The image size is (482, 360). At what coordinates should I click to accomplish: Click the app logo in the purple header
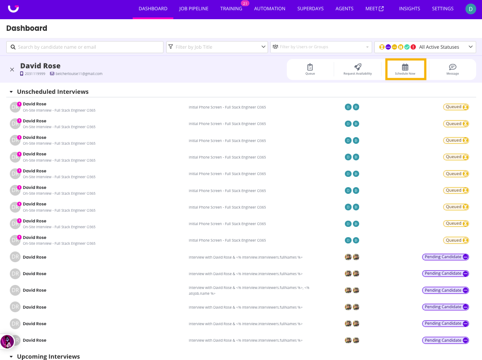pos(13,8)
